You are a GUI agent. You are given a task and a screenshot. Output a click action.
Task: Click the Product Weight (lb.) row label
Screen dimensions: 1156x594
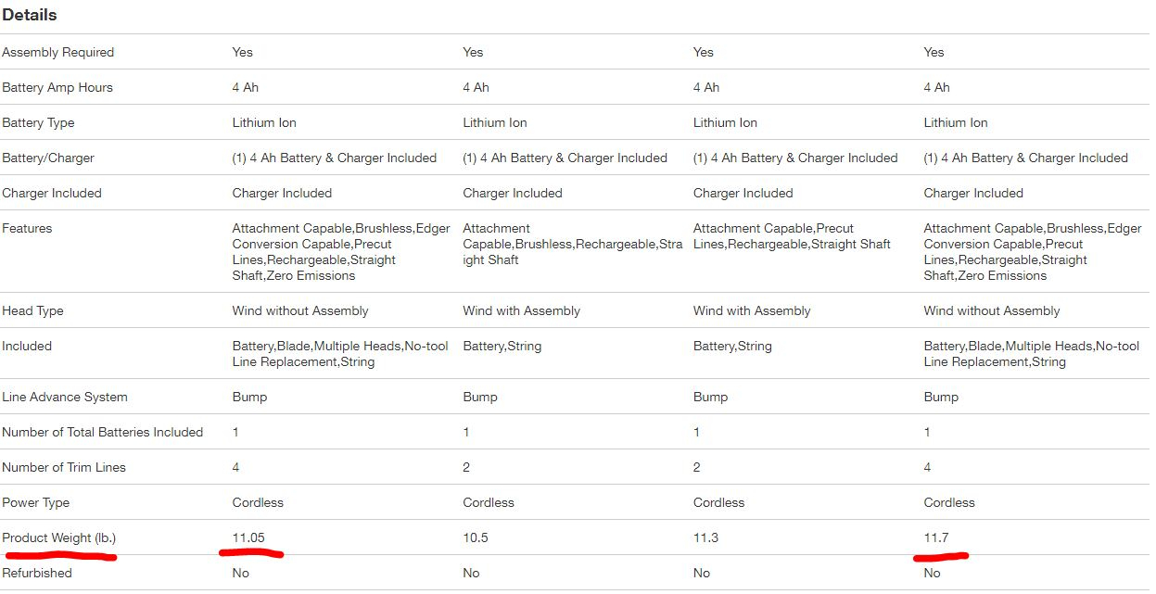(x=59, y=537)
